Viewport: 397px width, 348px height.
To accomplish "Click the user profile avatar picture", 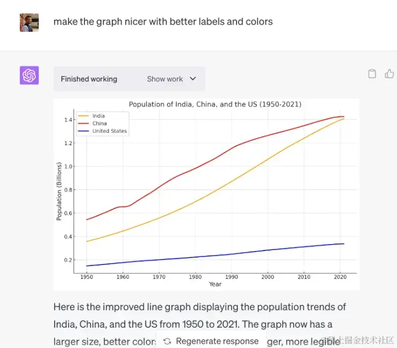I will (29, 22).
